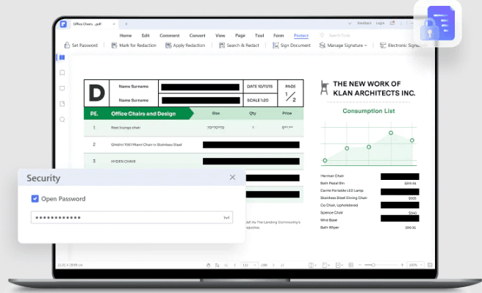
Task: Open the 100% zoom level dropdown
Action: [415, 265]
